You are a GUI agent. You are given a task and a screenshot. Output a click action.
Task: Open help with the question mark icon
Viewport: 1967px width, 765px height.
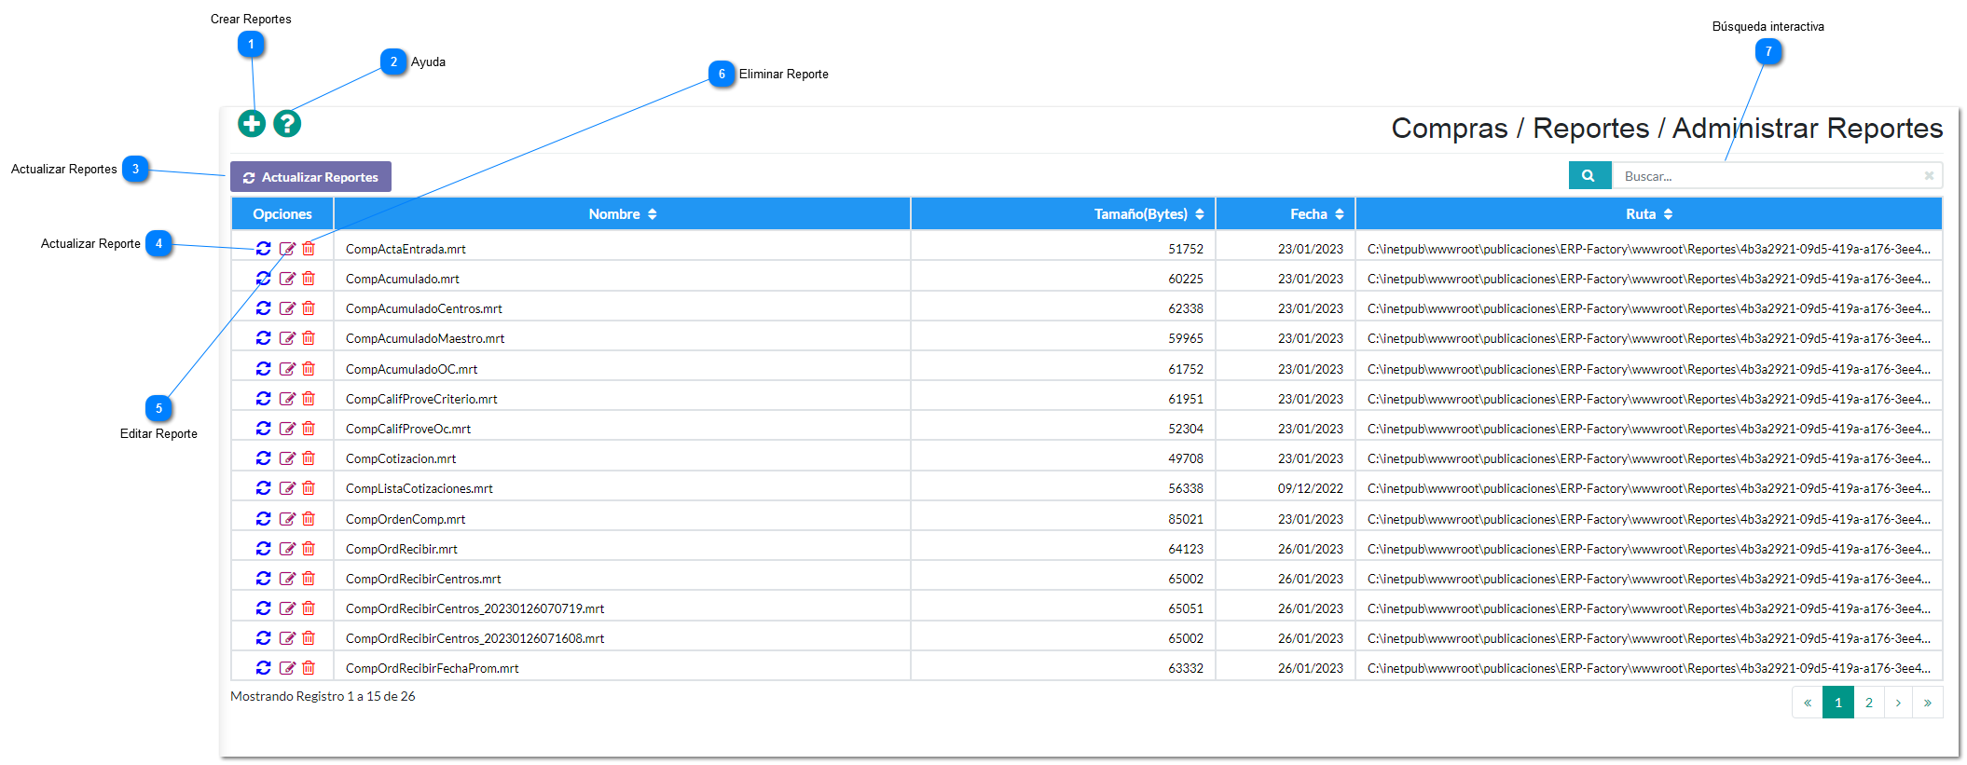(287, 123)
